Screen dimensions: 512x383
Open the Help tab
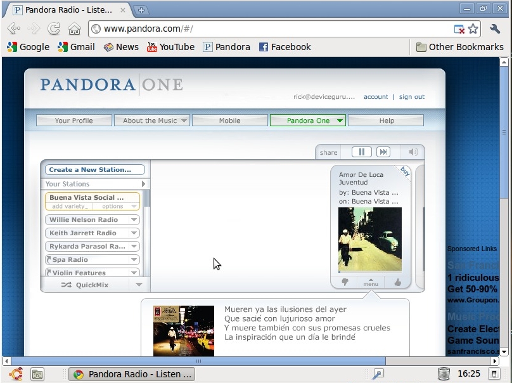coord(387,120)
